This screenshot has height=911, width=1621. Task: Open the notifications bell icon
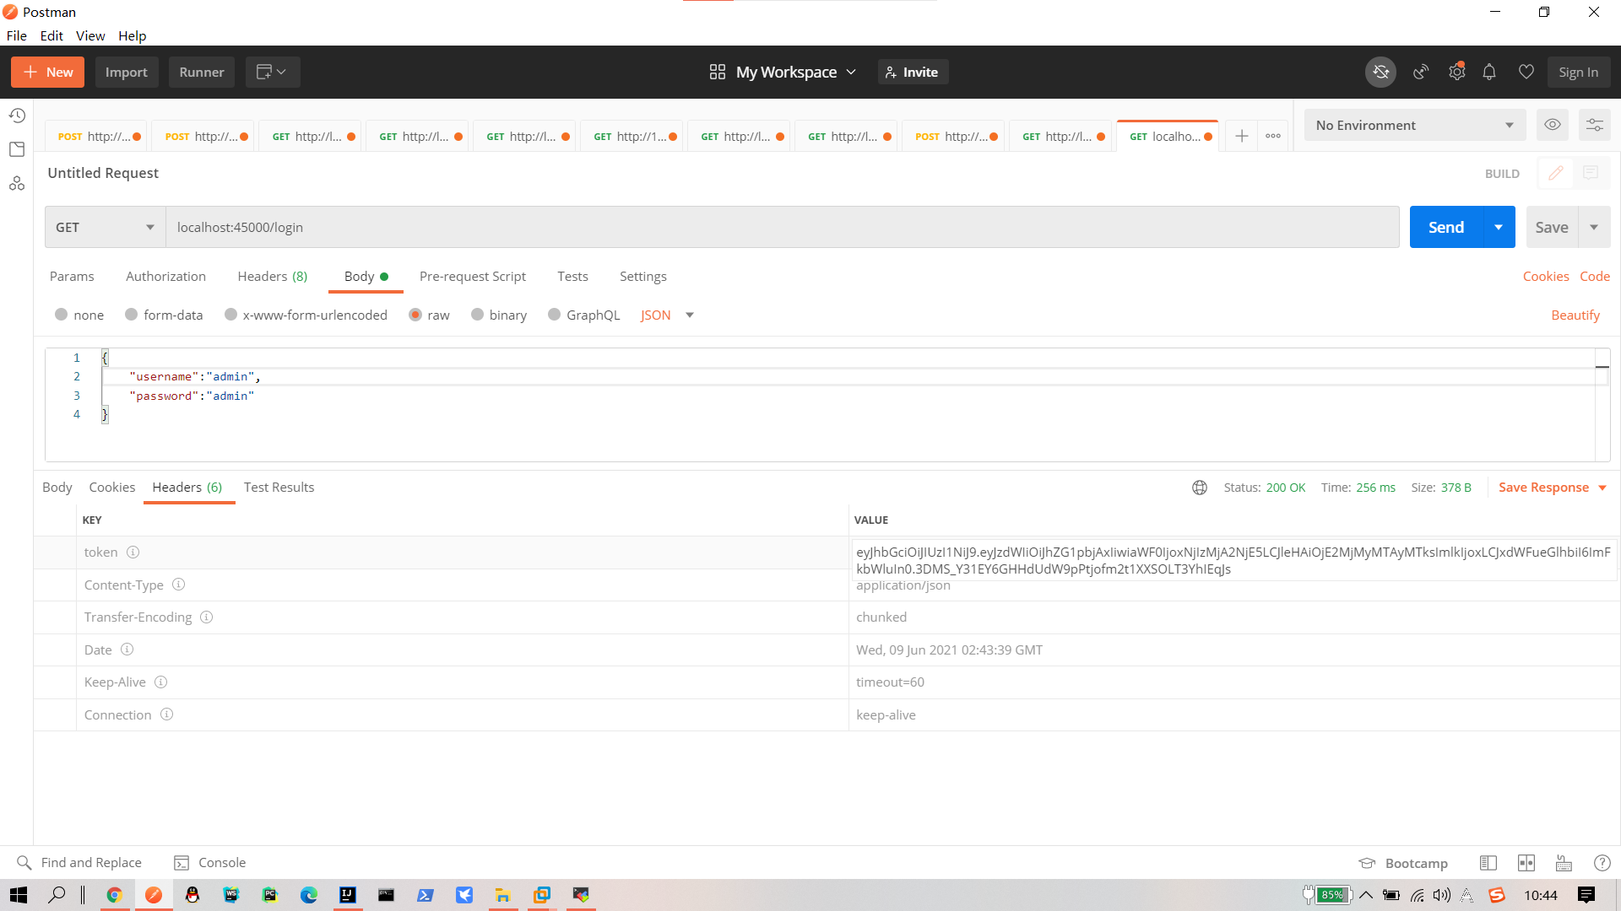1489,73
